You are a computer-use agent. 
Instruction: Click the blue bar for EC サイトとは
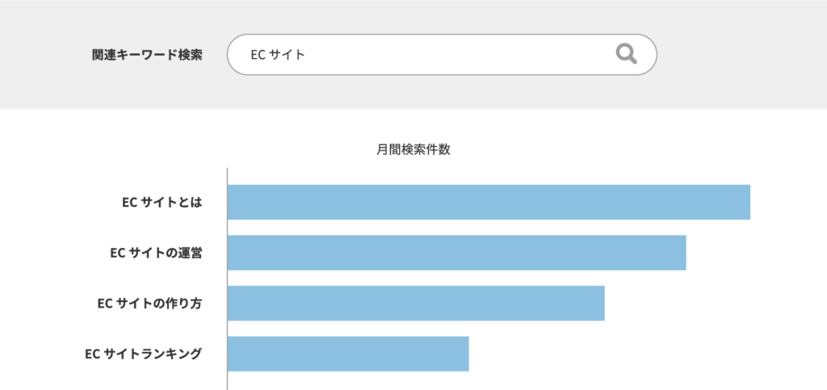click(x=489, y=203)
